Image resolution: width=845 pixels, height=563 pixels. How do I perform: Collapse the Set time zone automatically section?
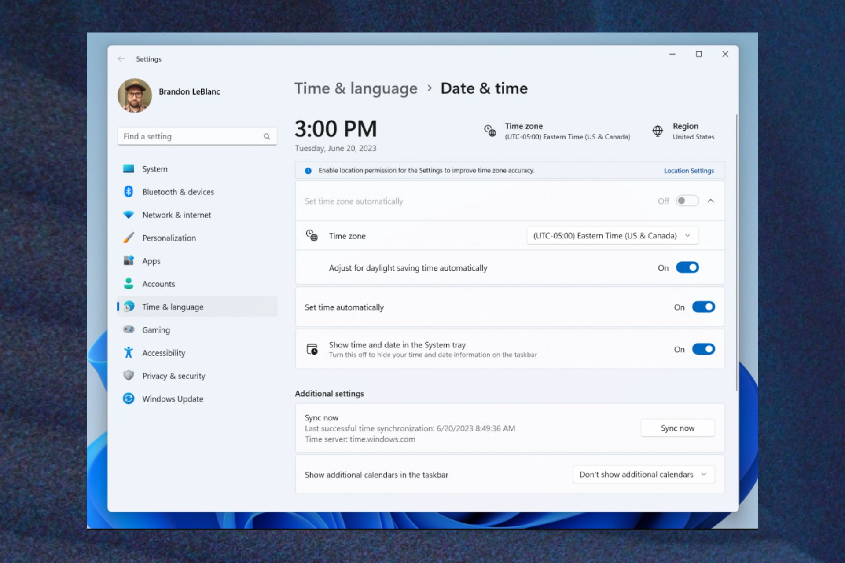[710, 201]
